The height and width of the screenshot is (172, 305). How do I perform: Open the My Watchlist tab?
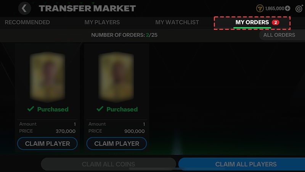click(x=177, y=22)
